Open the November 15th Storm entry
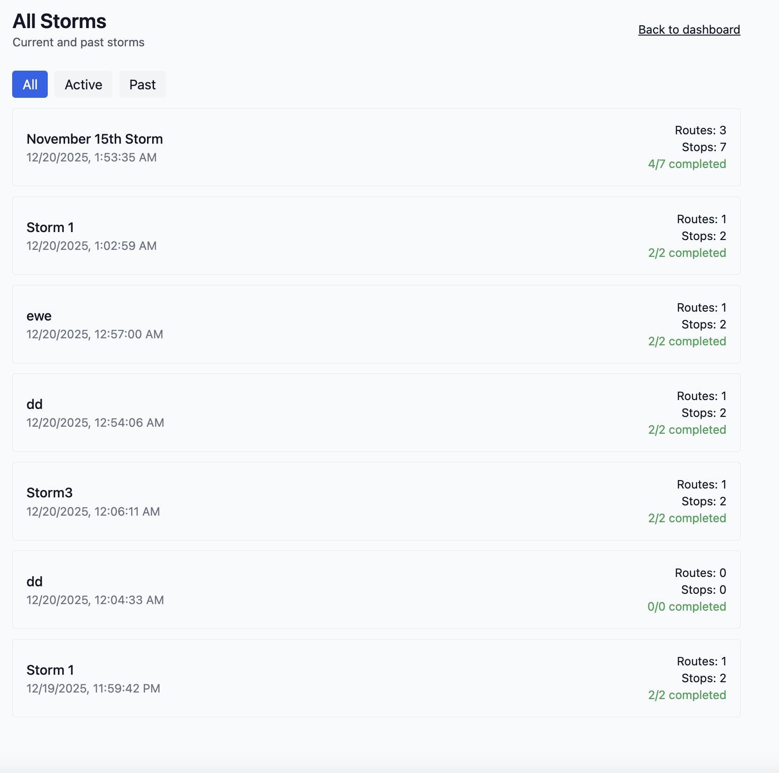 95,139
